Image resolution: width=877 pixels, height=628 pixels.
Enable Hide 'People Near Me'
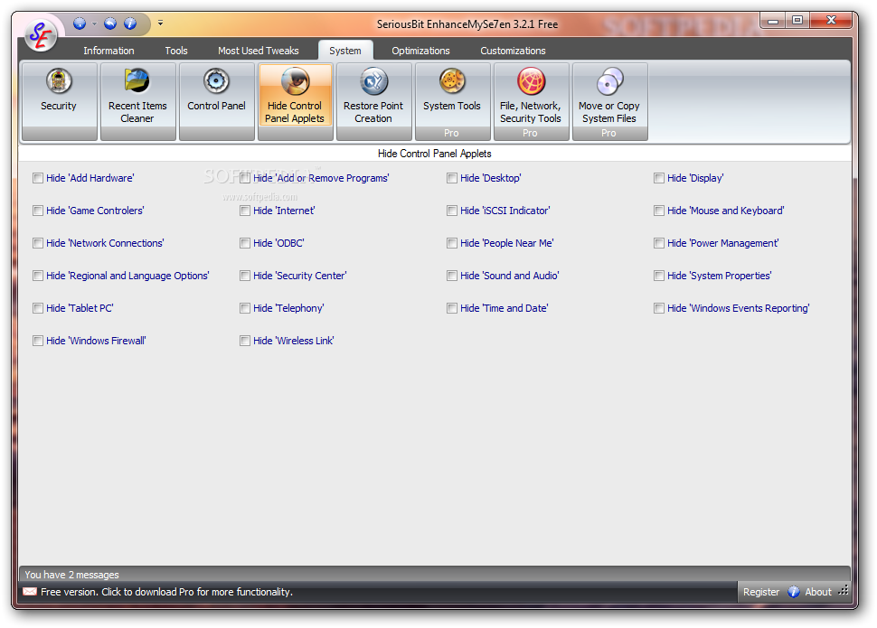pos(452,243)
